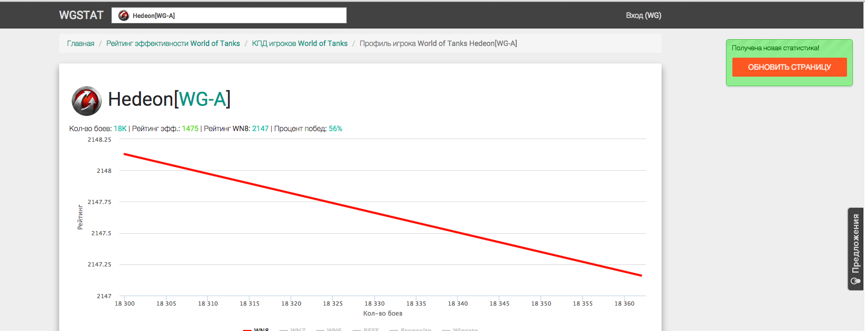Click the 56% win percentage value

(336, 128)
